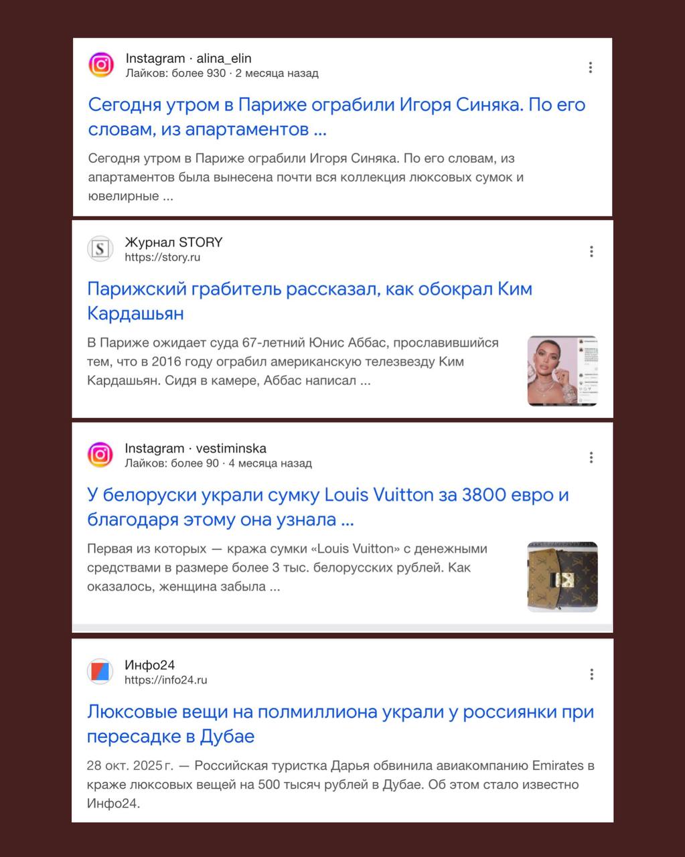Click the Инфо24 red-blue favicon
The width and height of the screenshot is (685, 857).
point(100,672)
